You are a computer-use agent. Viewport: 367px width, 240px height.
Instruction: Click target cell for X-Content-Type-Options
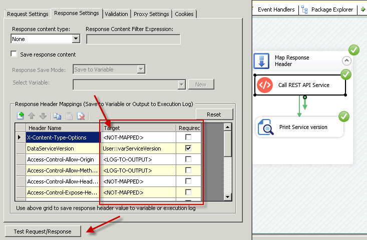pyautogui.click(x=138, y=137)
